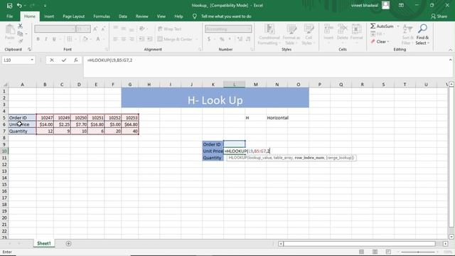Open Font dialog launcher
This screenshot has height=256, width=455.
[107, 49]
